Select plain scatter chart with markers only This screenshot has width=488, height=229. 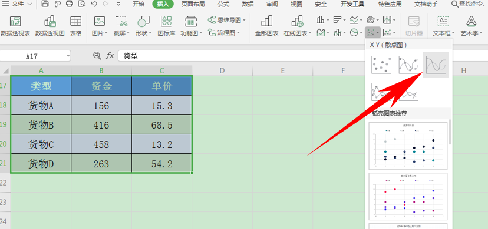pos(381,65)
